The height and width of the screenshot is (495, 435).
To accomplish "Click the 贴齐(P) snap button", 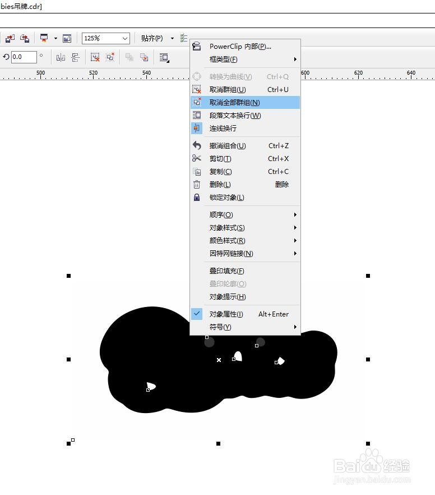I will [x=152, y=39].
